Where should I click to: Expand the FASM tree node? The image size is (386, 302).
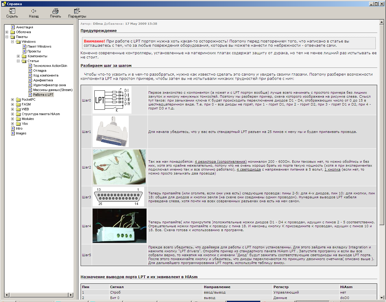[x=13, y=104]
